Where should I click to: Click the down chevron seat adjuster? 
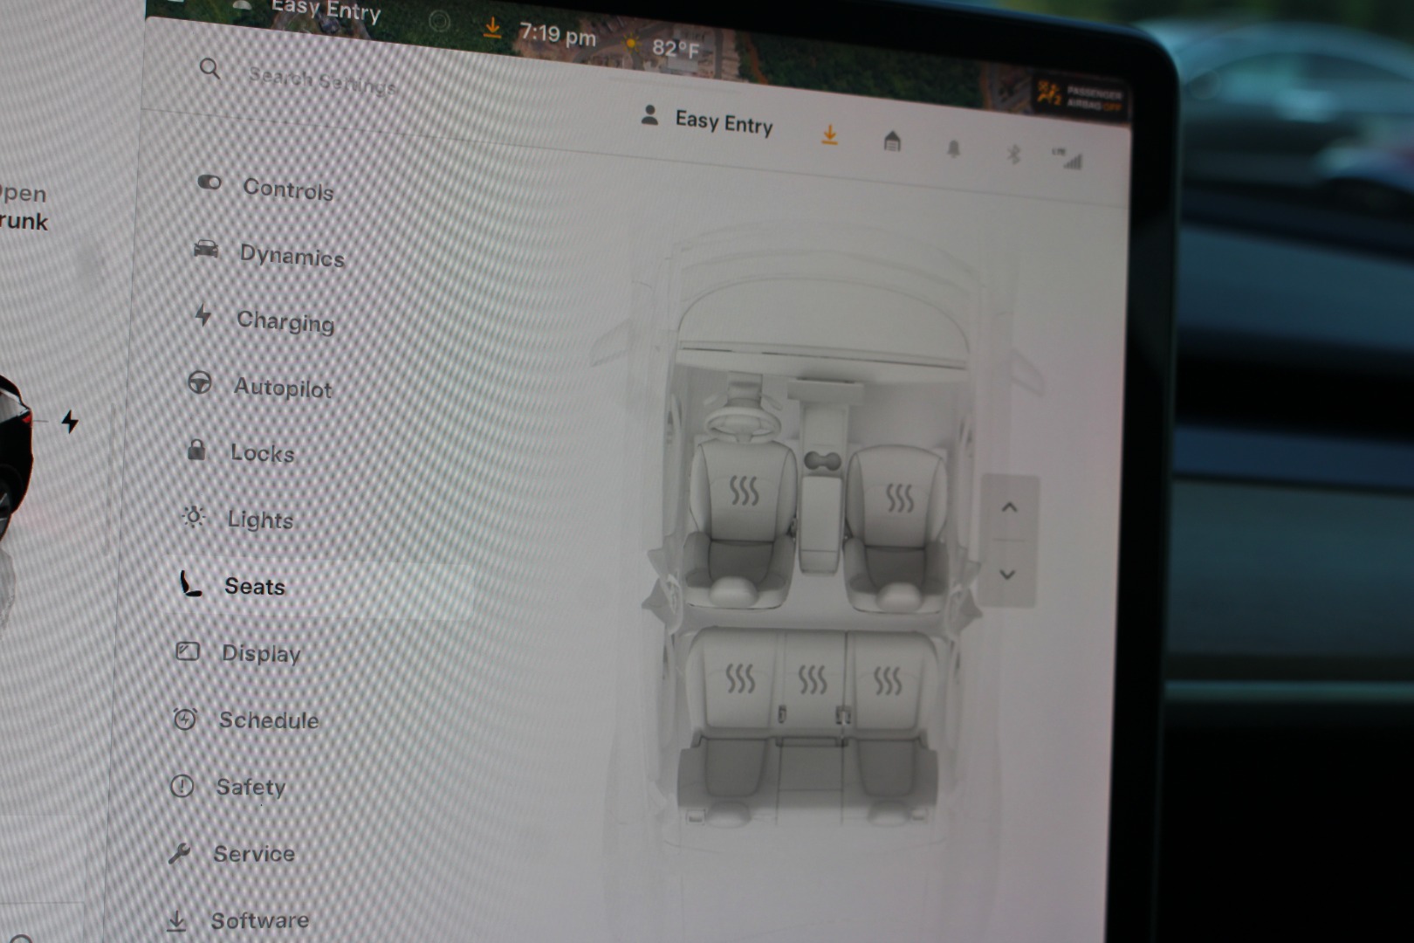pyautogui.click(x=1007, y=574)
